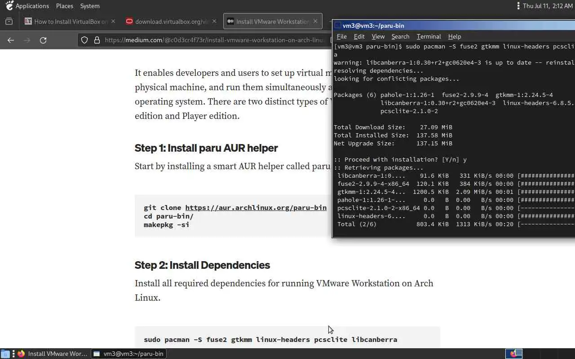This screenshot has width=575, height=359.
Task: Click the 'cd paru-bin/' code line
Action: 168,216
